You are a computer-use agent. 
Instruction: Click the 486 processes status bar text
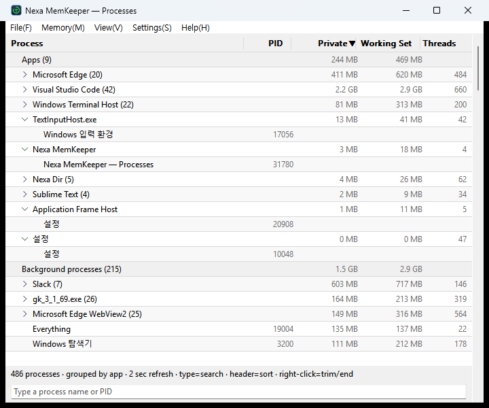(x=35, y=374)
